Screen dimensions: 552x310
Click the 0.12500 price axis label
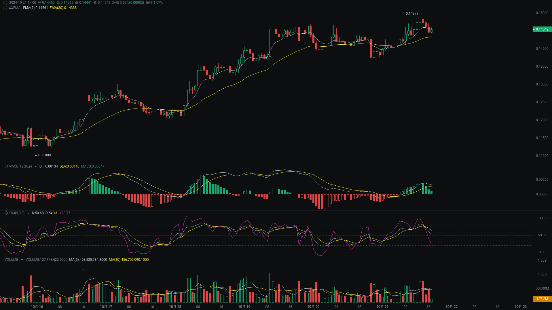point(542,102)
